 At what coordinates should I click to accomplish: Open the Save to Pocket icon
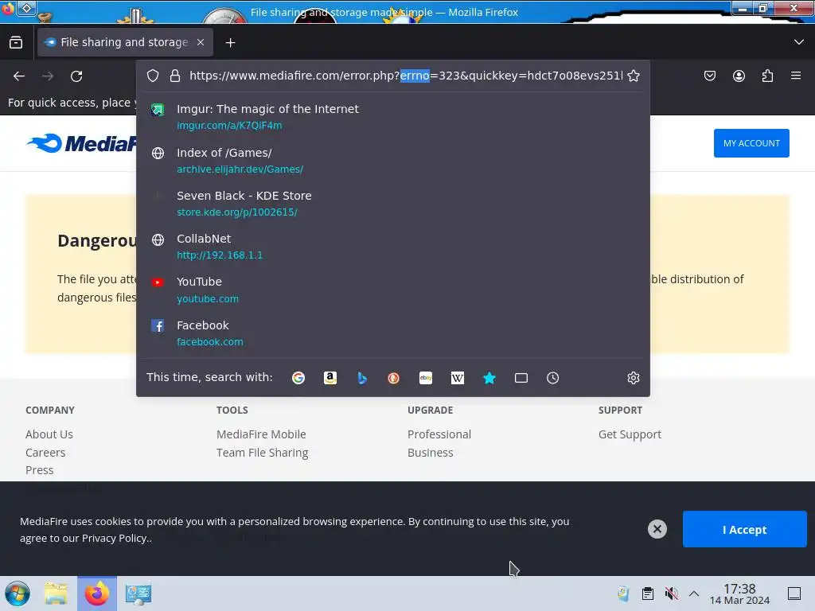tap(709, 76)
